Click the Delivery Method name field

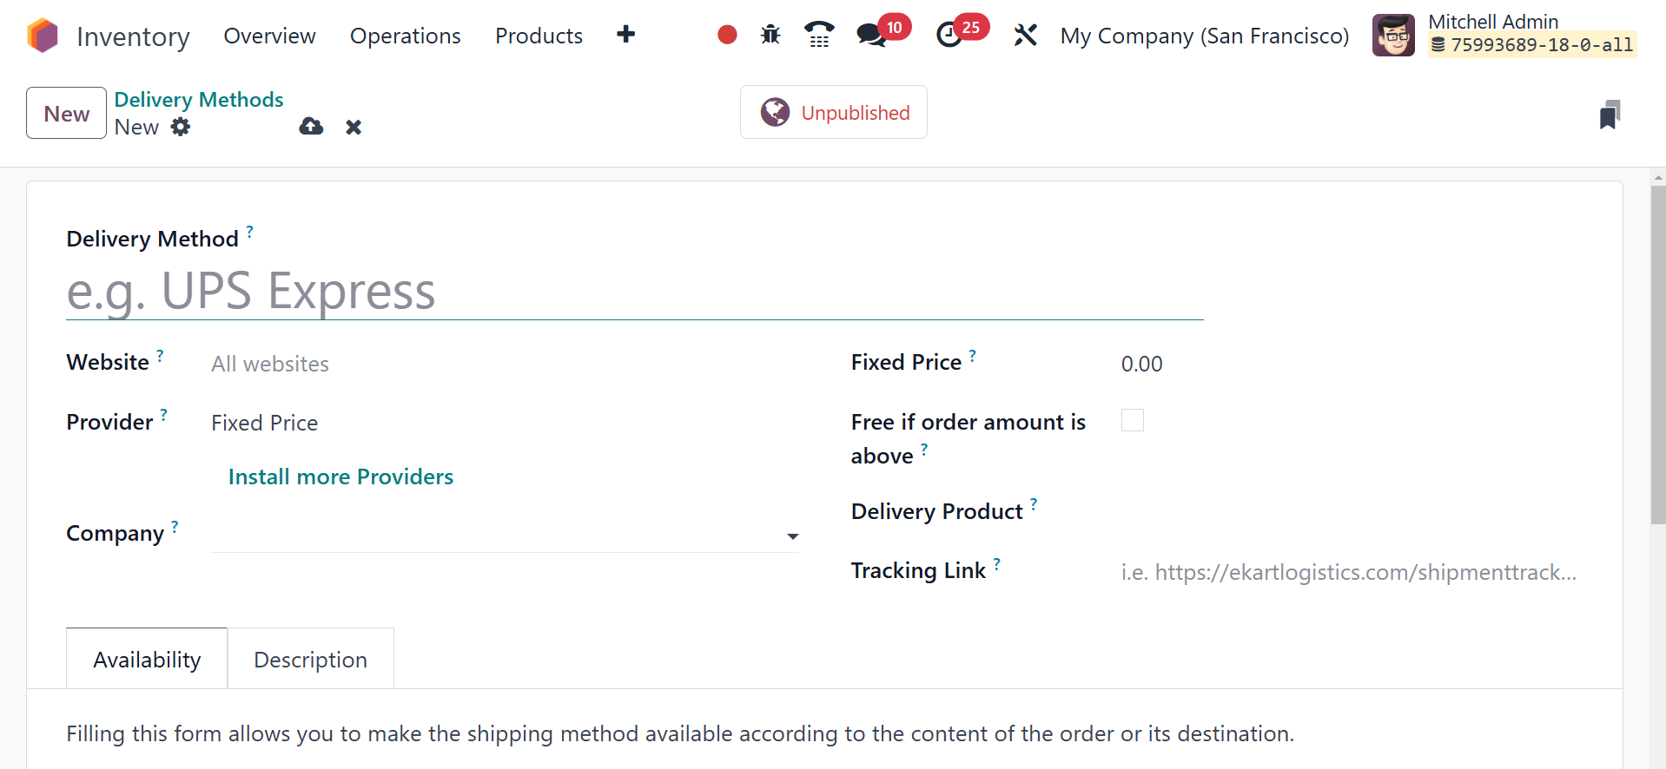[634, 292]
